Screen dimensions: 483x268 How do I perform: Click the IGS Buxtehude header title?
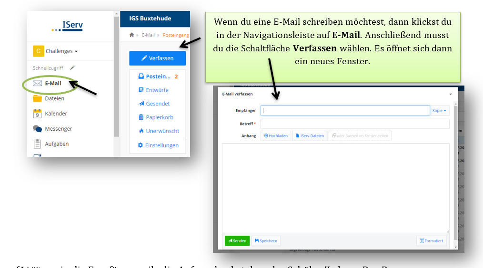[150, 18]
